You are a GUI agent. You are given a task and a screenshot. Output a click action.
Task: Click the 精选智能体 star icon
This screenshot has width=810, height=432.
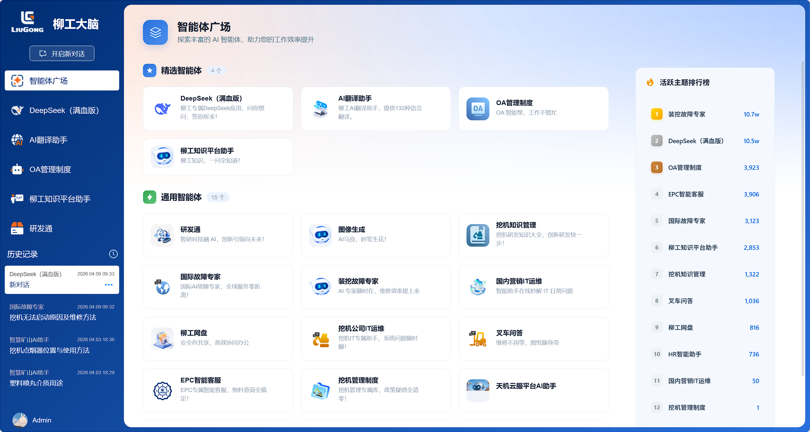tap(150, 70)
